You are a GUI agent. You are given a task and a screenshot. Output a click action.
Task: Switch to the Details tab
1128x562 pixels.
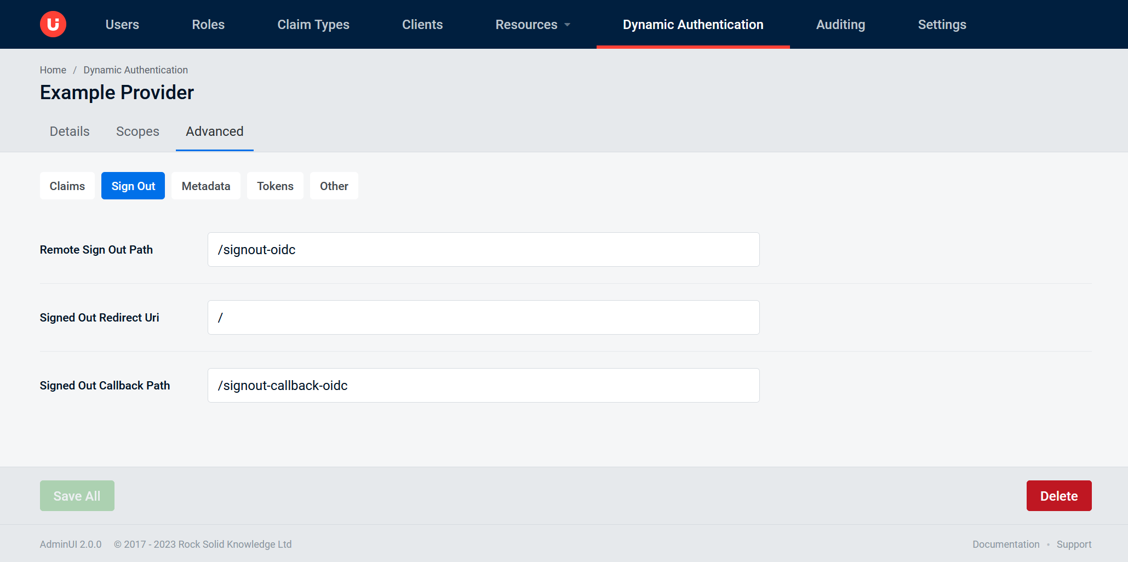pos(70,131)
